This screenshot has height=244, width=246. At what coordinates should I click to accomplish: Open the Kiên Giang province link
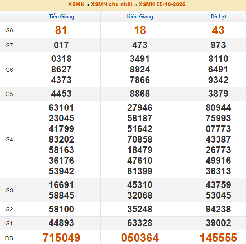(140, 17)
